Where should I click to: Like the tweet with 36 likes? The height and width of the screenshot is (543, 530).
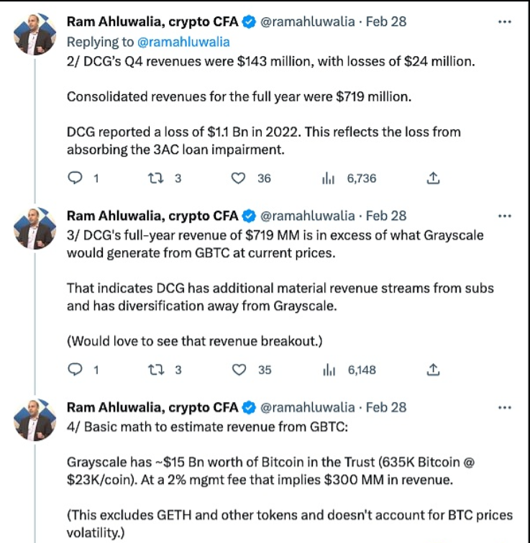(x=239, y=178)
